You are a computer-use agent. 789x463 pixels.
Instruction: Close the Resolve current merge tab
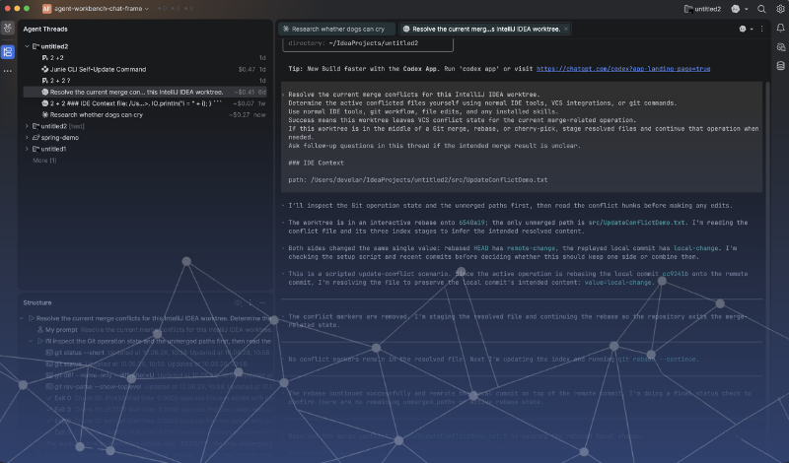point(566,30)
